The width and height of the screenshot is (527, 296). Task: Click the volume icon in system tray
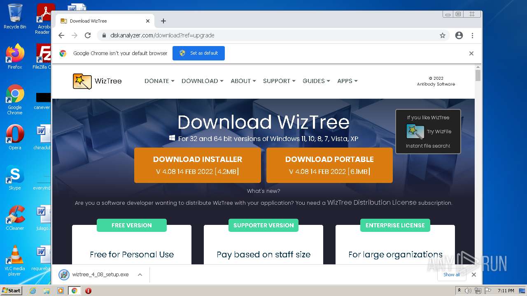click(x=468, y=291)
